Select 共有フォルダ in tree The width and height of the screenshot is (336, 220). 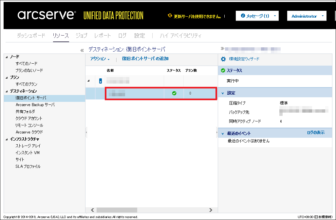point(25,112)
